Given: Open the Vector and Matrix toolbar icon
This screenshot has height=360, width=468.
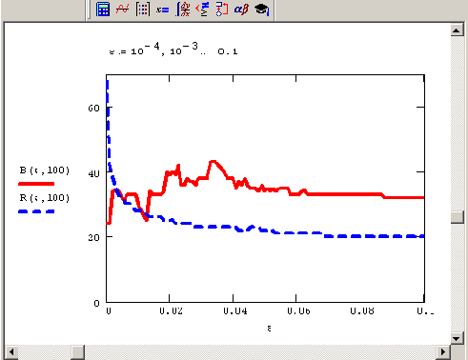Looking at the screenshot, I should (143, 9).
